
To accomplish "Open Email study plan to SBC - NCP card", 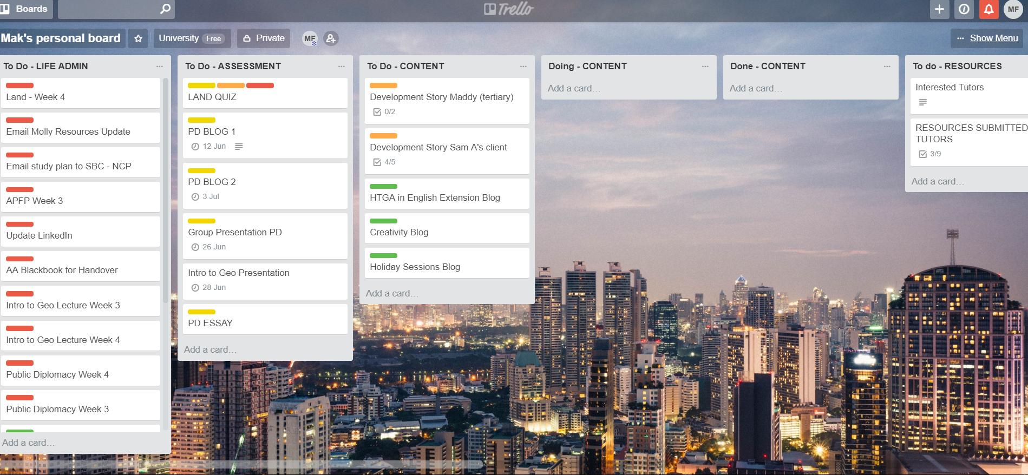I will click(x=81, y=162).
